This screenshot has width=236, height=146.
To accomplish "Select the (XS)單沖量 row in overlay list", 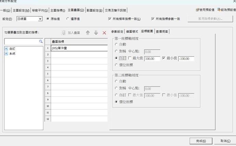I will coord(79,48).
